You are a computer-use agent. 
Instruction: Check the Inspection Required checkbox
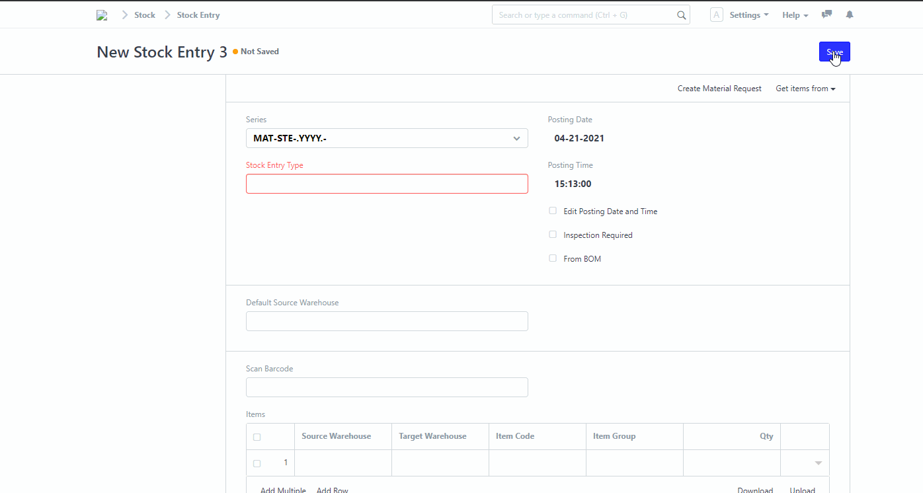553,234
